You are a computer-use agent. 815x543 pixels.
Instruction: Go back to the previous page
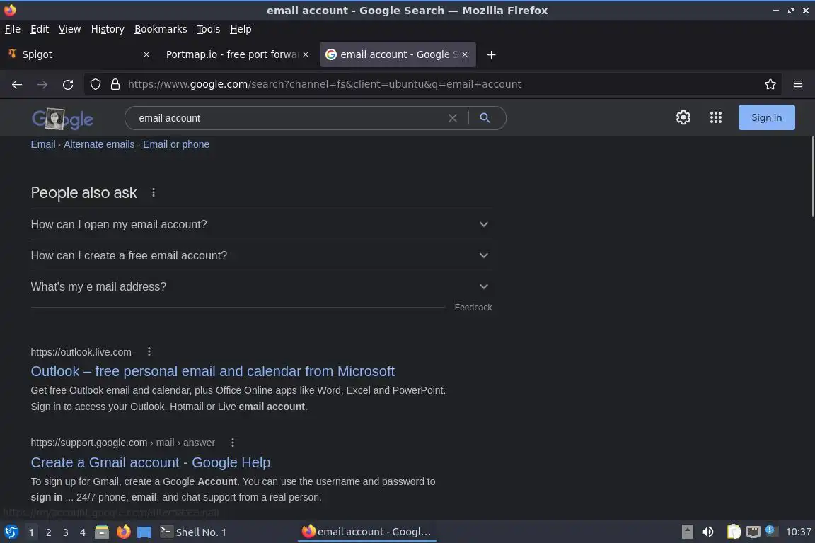click(17, 84)
